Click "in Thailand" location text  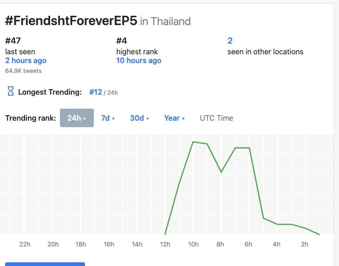[x=165, y=21]
